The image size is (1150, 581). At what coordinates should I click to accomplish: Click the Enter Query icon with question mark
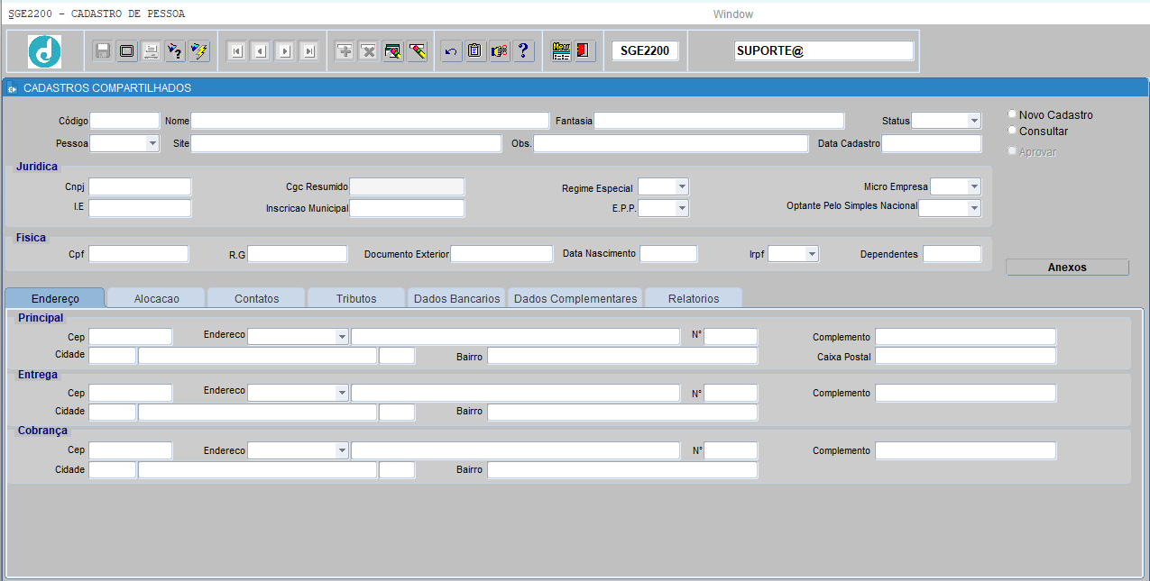pos(175,51)
